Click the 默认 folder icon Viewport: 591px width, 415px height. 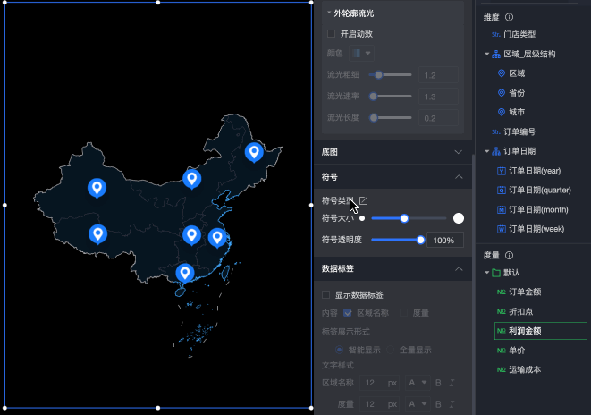[x=496, y=273]
